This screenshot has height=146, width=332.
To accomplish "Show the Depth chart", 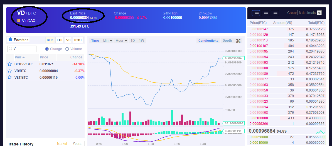I will 227,41.
